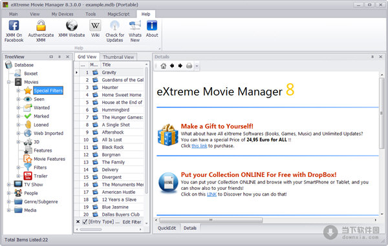
Task: Select the Database root node
Action: click(24, 65)
